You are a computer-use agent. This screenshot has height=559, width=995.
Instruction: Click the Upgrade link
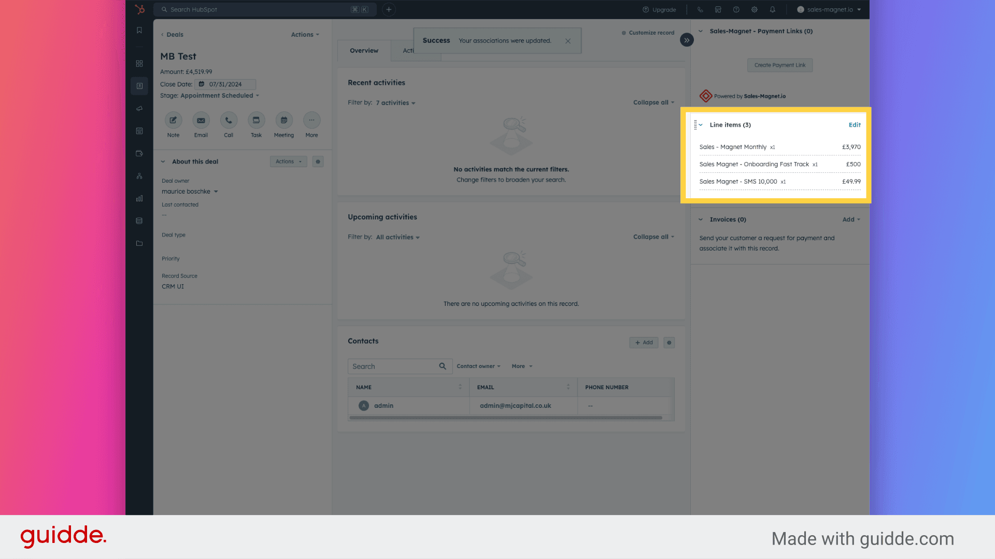tap(659, 10)
